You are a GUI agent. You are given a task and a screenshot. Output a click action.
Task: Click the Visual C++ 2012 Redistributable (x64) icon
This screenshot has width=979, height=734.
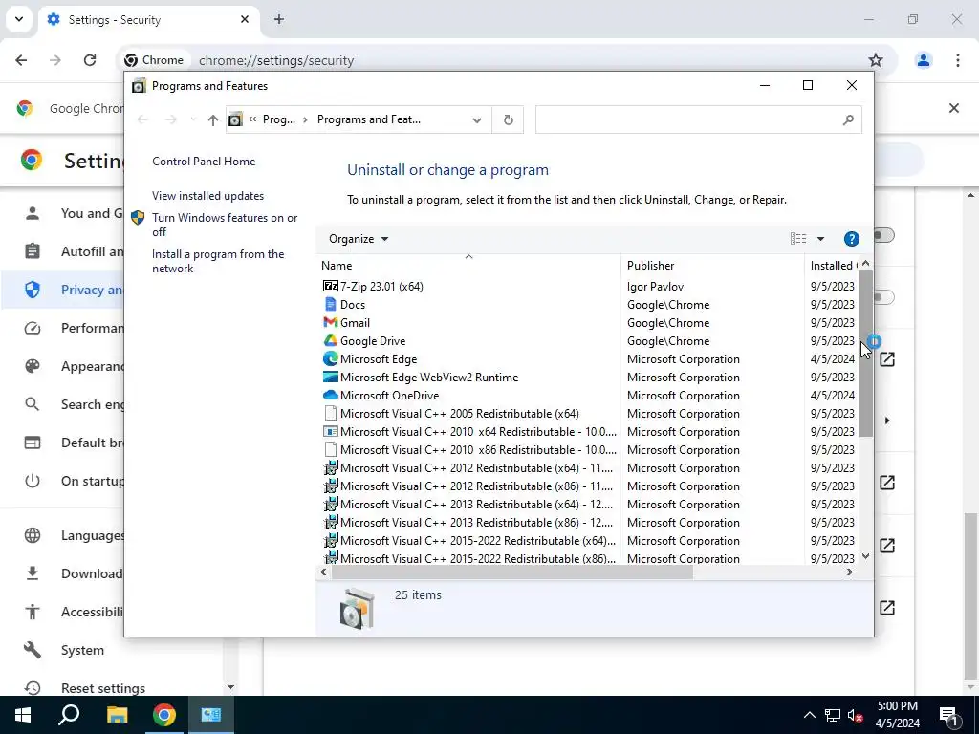pos(330,467)
